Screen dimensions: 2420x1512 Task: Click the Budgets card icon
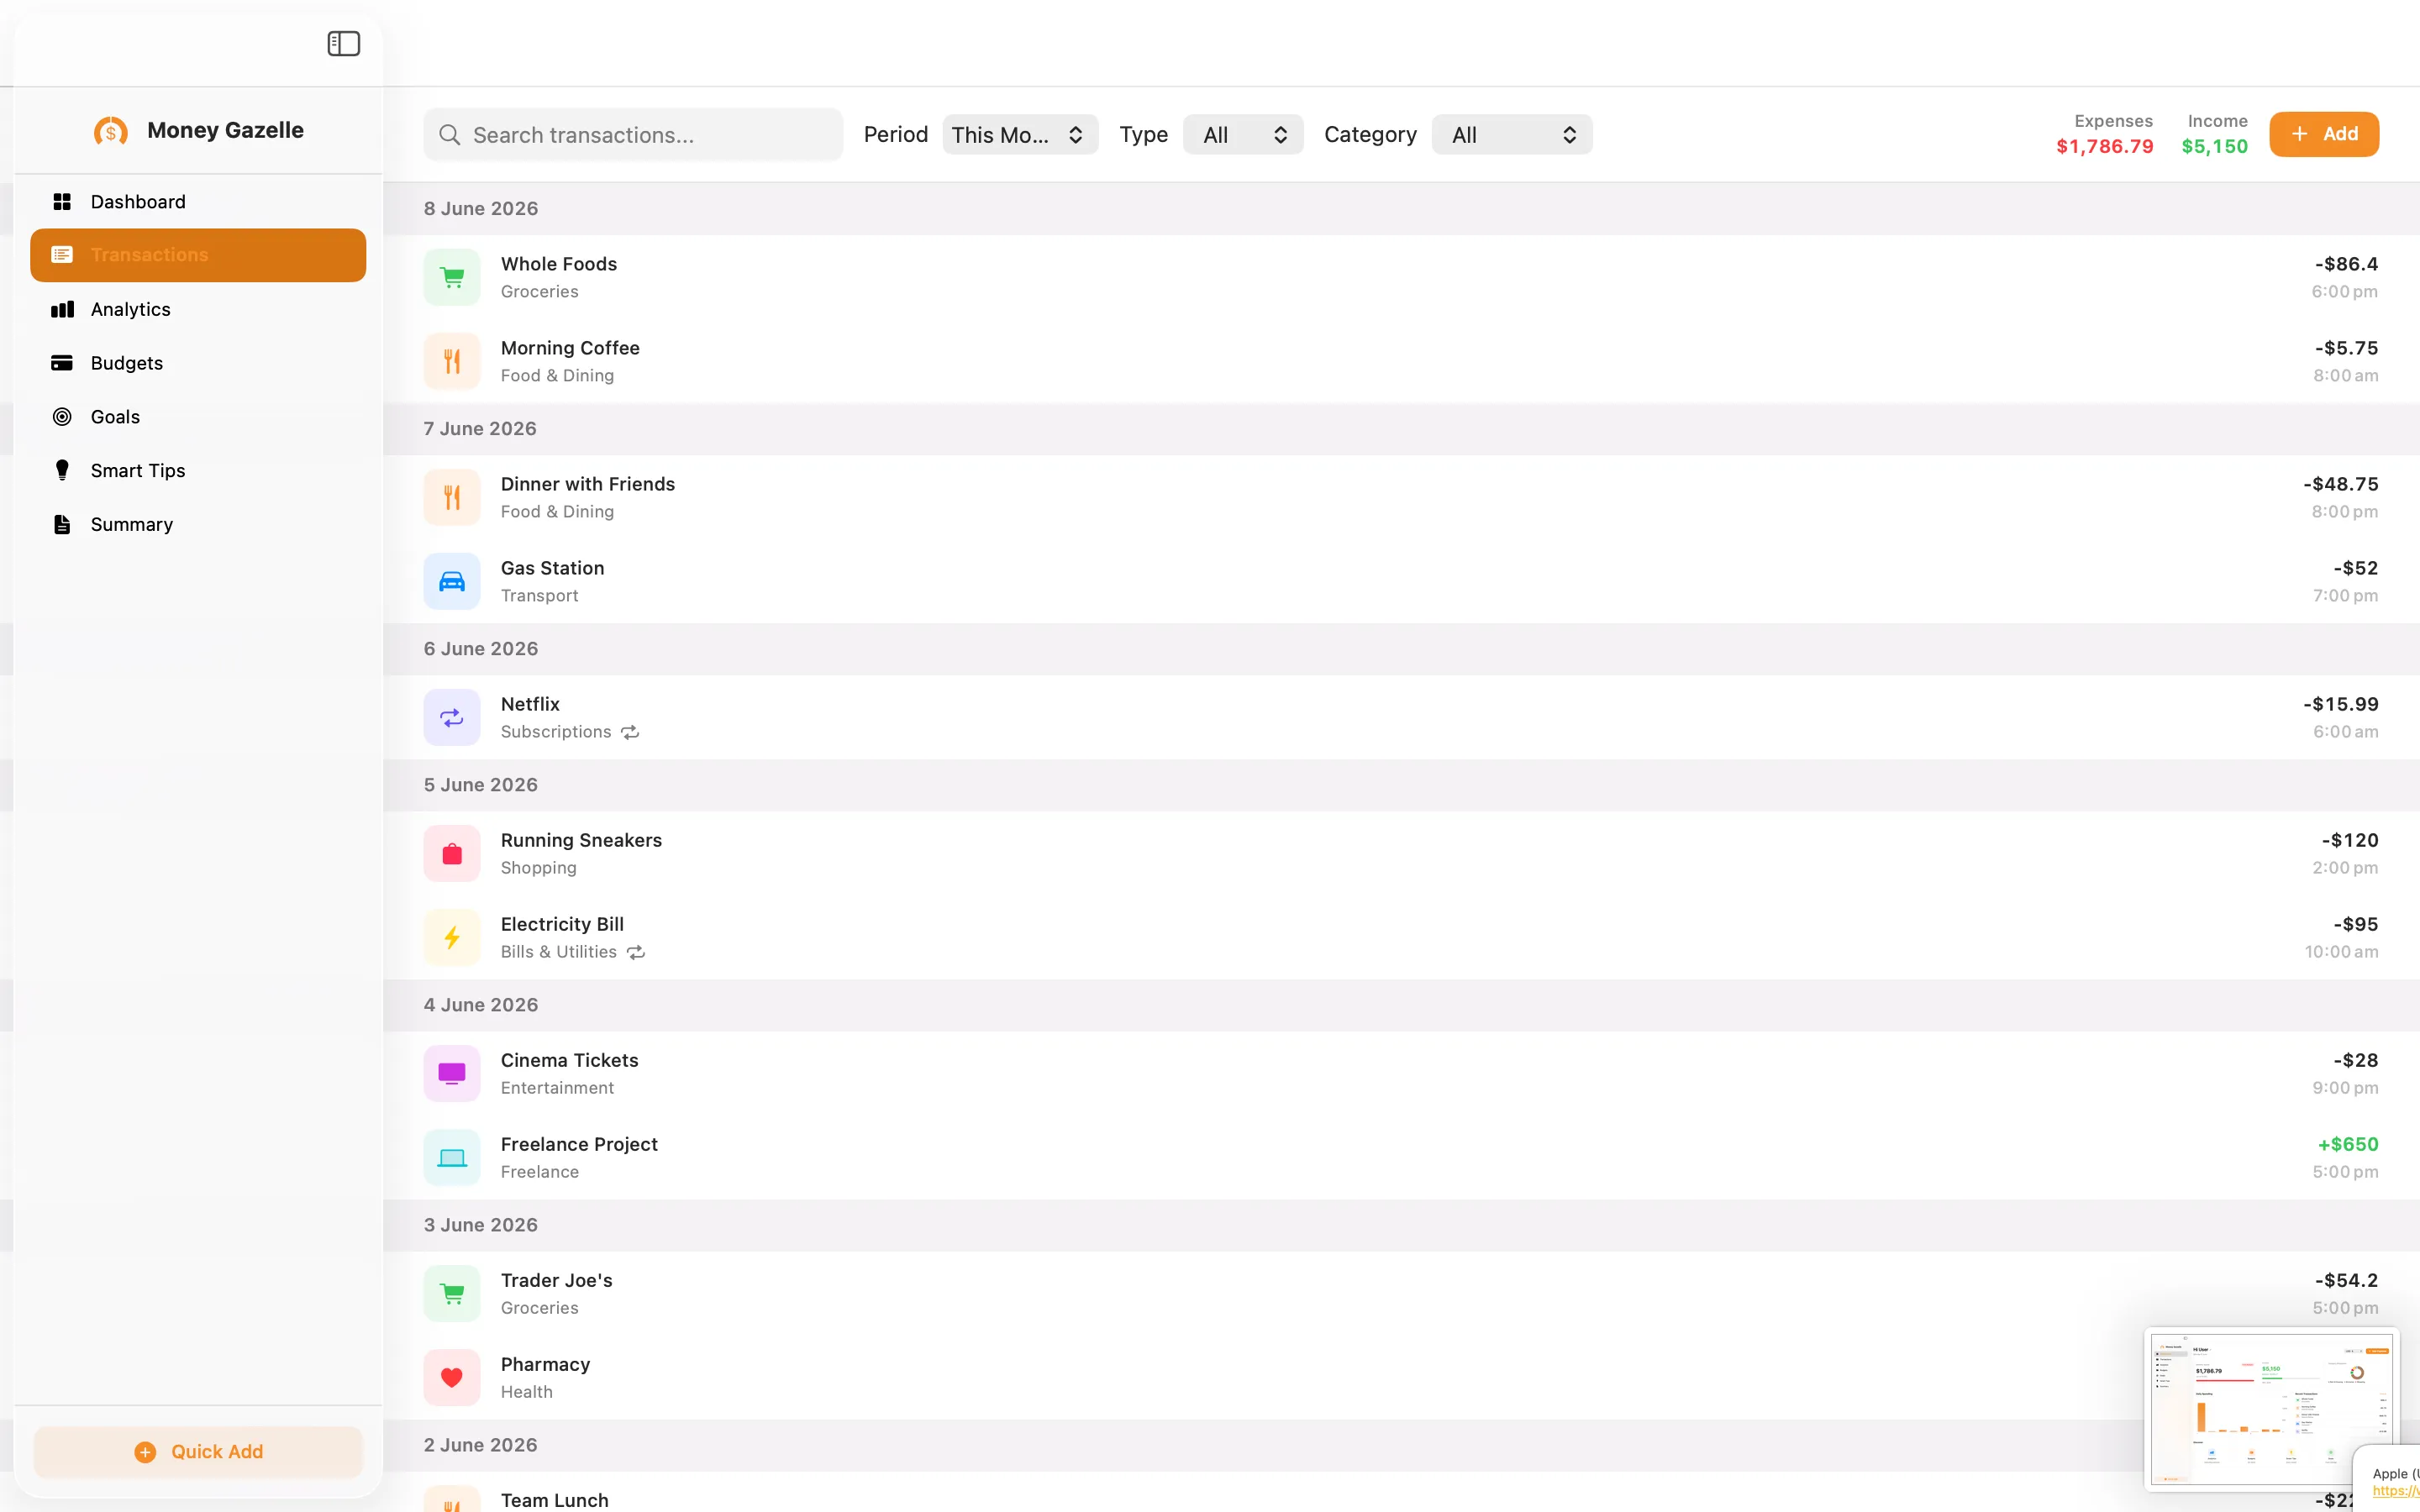coord(62,363)
